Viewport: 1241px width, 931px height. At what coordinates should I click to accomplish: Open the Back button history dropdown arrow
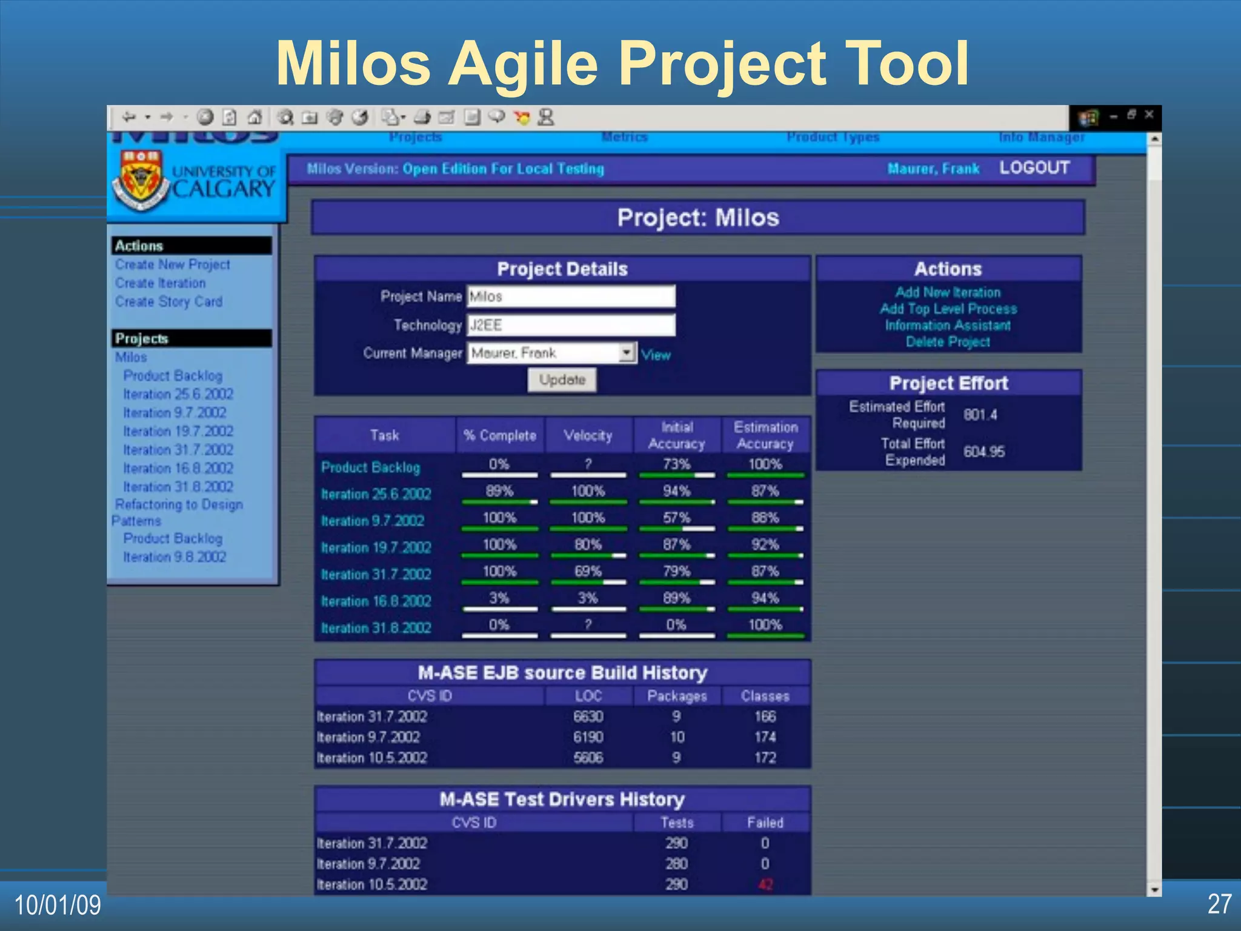147,117
